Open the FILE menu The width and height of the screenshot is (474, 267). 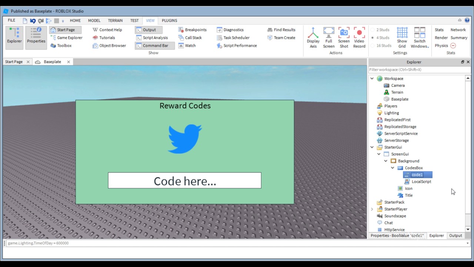click(x=11, y=20)
